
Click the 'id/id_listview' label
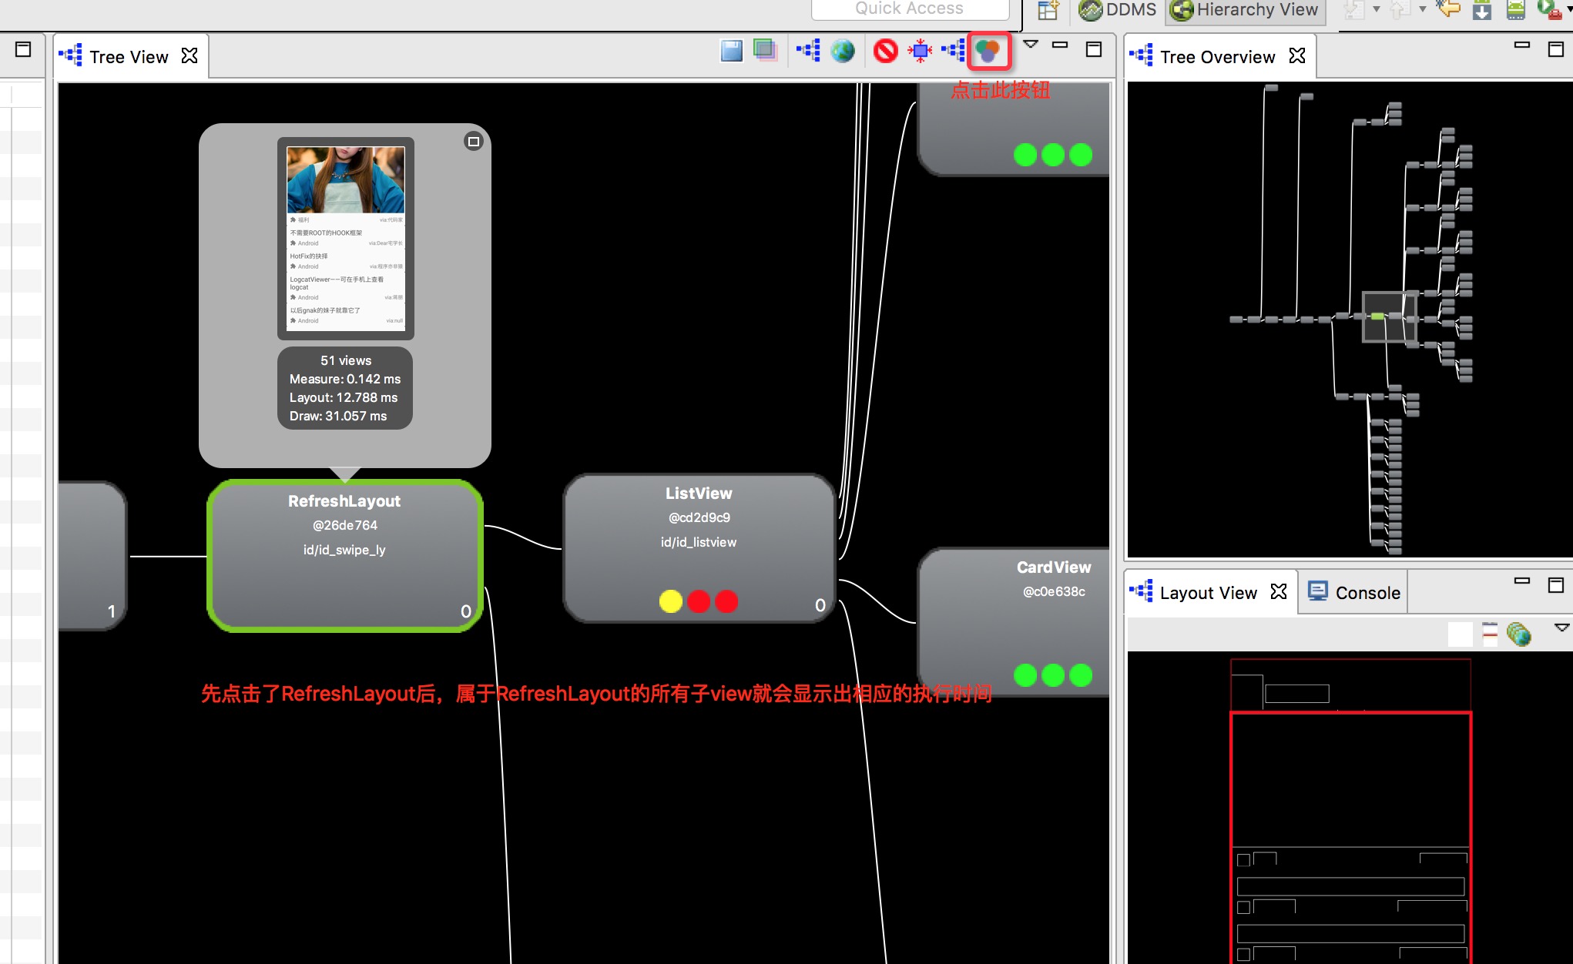(699, 542)
